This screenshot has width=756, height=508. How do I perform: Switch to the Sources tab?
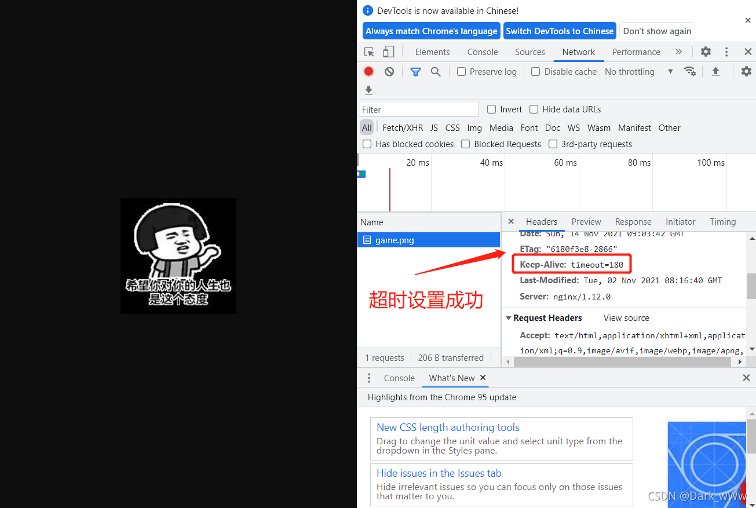point(529,52)
